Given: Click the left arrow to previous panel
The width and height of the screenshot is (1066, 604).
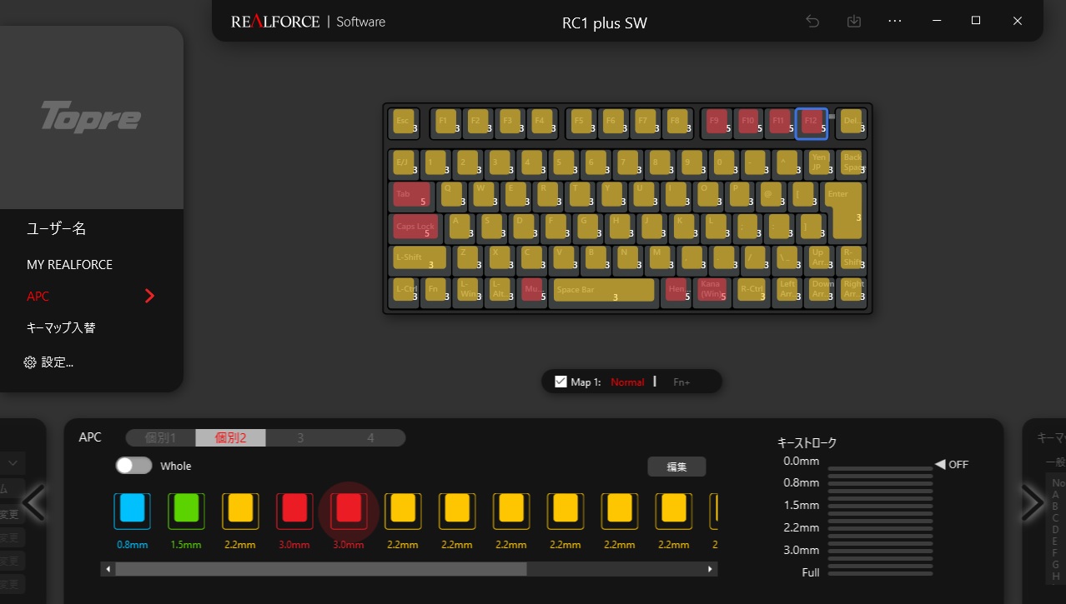Looking at the screenshot, I should [34, 502].
